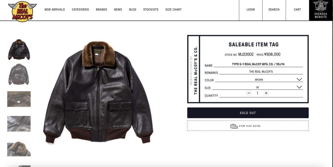Click The Real McCoy's logo

22,11
